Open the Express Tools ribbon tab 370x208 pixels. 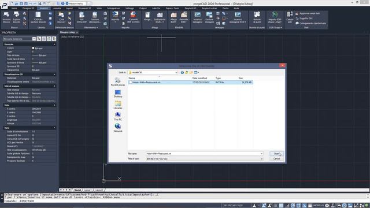[172, 8]
